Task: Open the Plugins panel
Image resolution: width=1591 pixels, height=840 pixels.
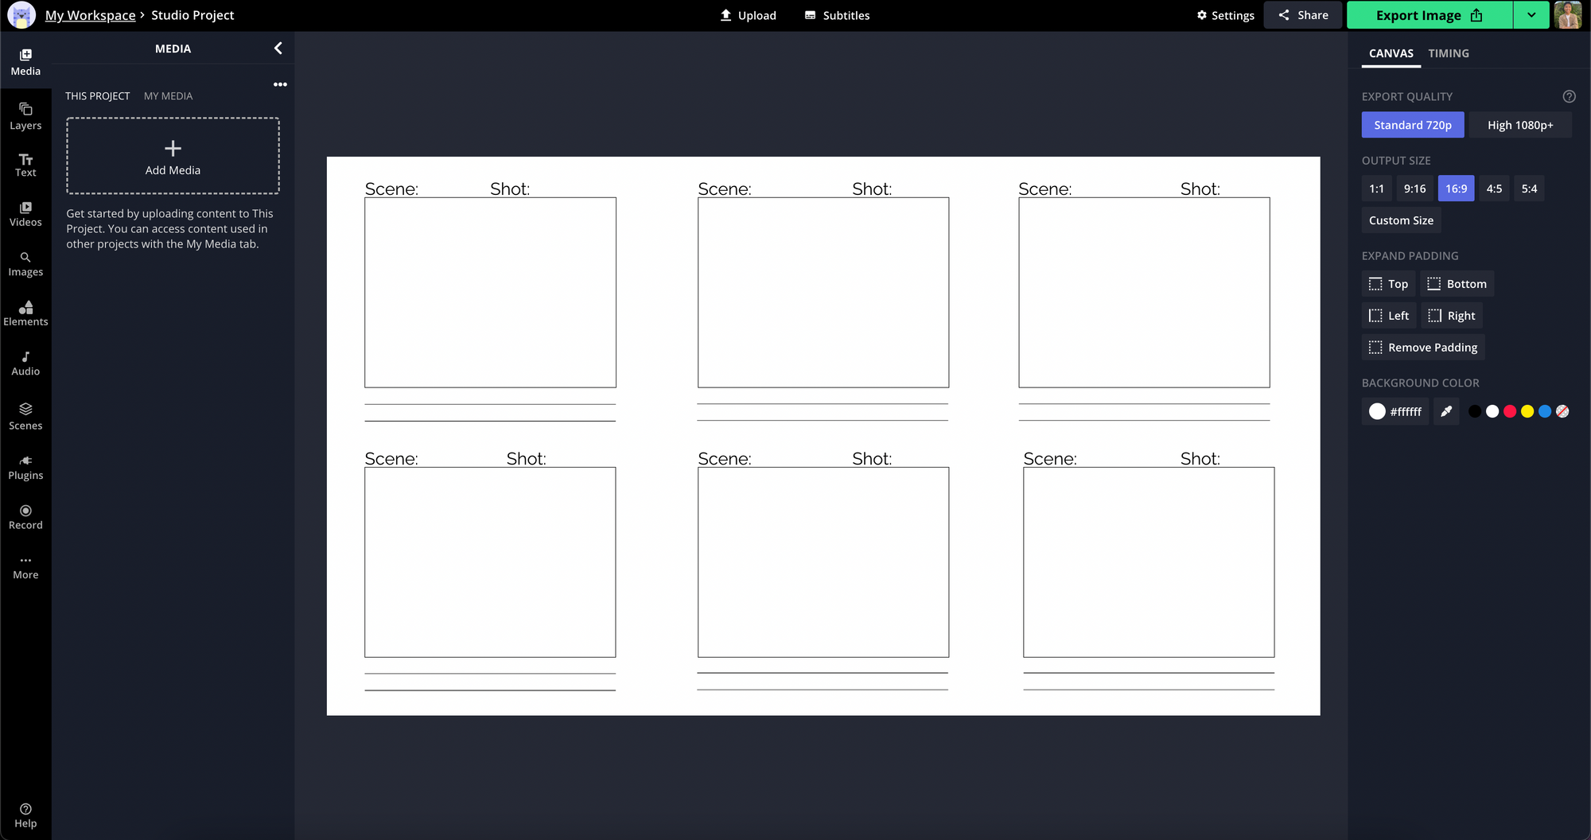Action: 25,468
